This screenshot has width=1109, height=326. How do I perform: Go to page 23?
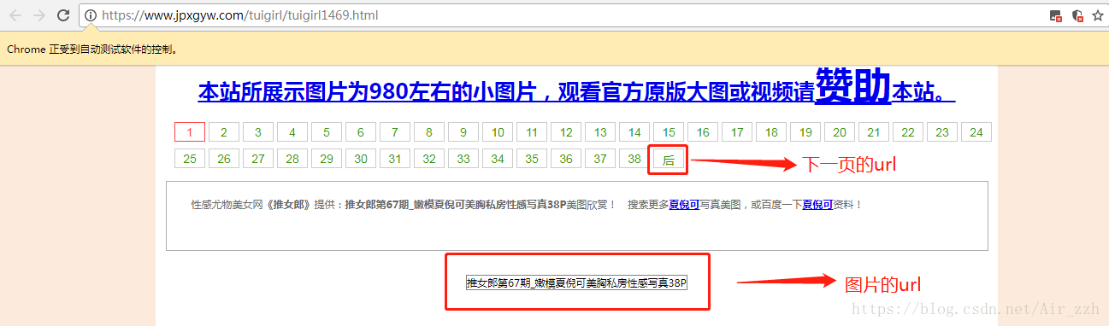(x=942, y=132)
